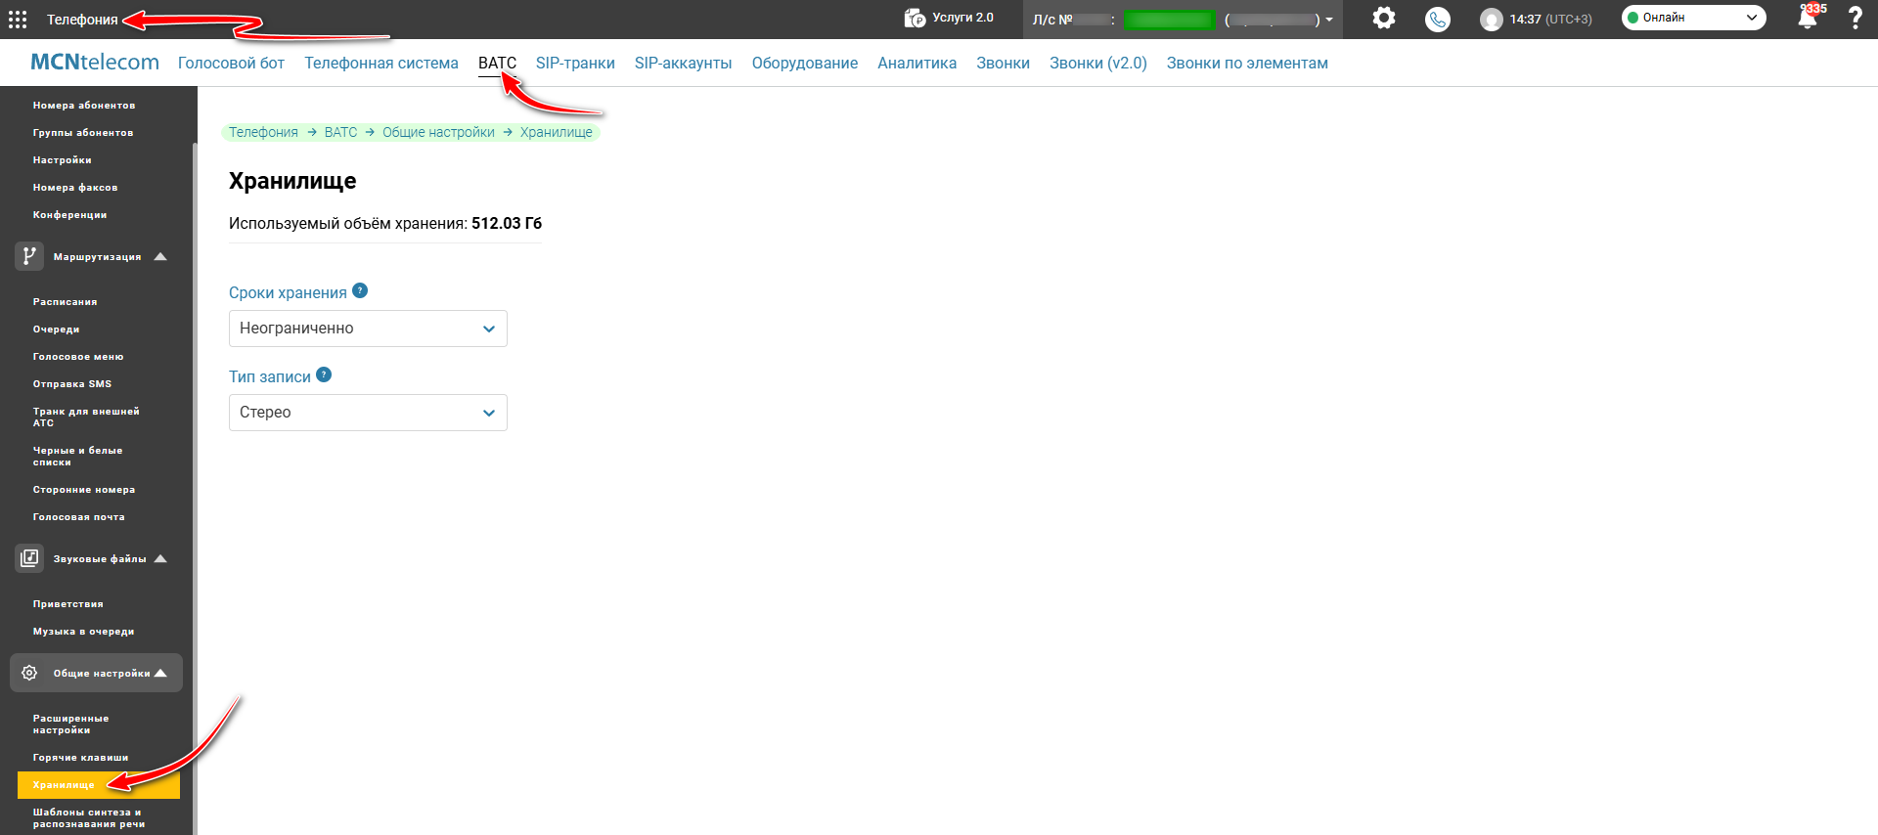The width and height of the screenshot is (1878, 835).
Task: Click ВАТС breadcrumb link
Action: 340,132
